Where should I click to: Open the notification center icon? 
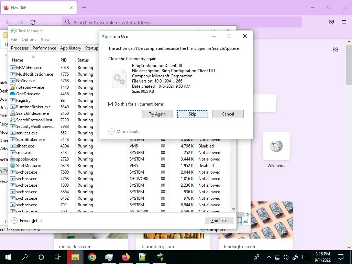click(x=341, y=257)
